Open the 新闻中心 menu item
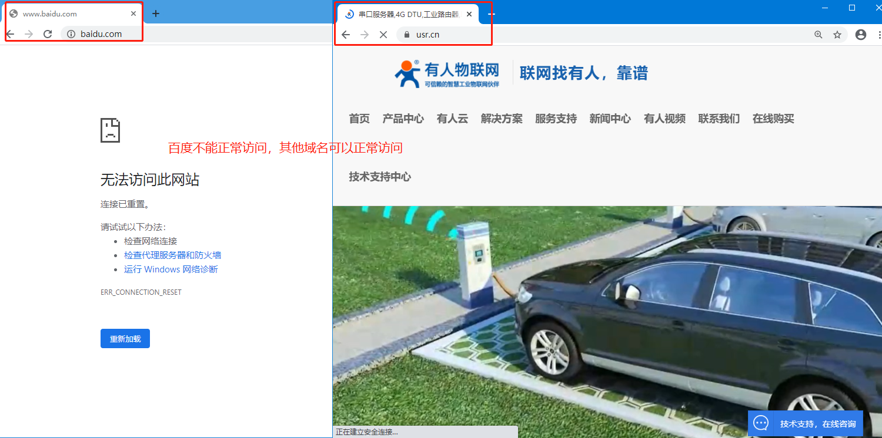The width and height of the screenshot is (882, 438). click(x=610, y=119)
